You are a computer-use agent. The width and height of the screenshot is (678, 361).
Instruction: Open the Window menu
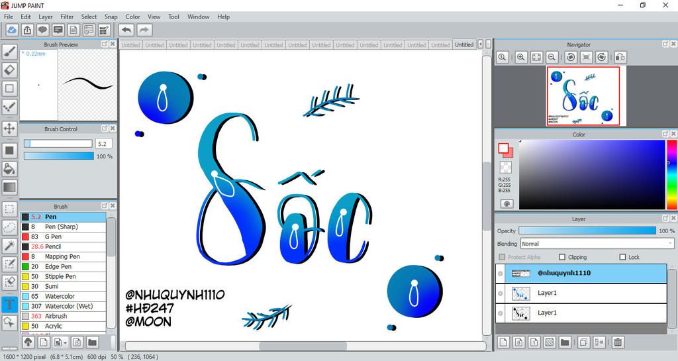tap(199, 17)
